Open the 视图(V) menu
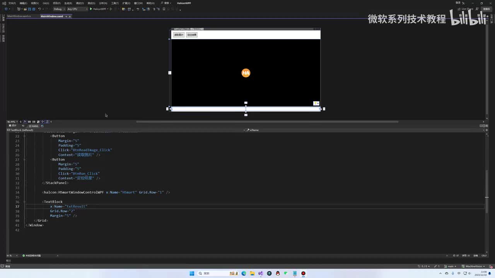 (35, 3)
